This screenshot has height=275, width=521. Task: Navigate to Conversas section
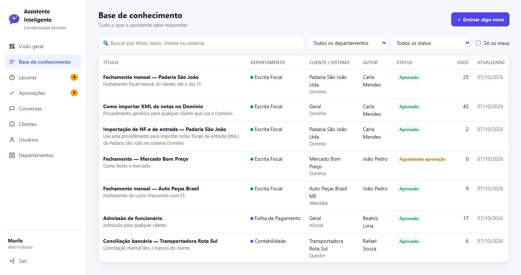coord(43,109)
